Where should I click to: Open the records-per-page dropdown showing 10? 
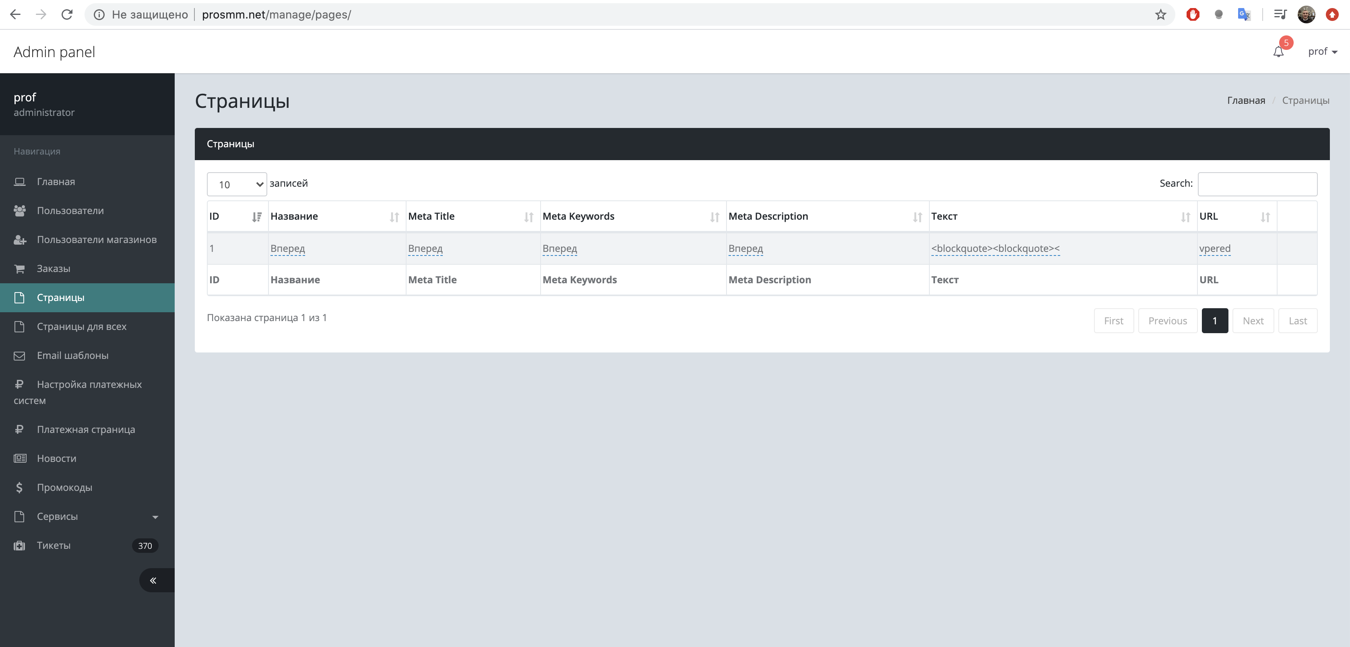[237, 184]
